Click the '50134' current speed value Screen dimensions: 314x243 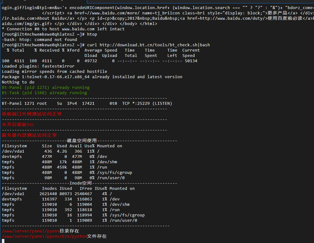click(x=191, y=61)
